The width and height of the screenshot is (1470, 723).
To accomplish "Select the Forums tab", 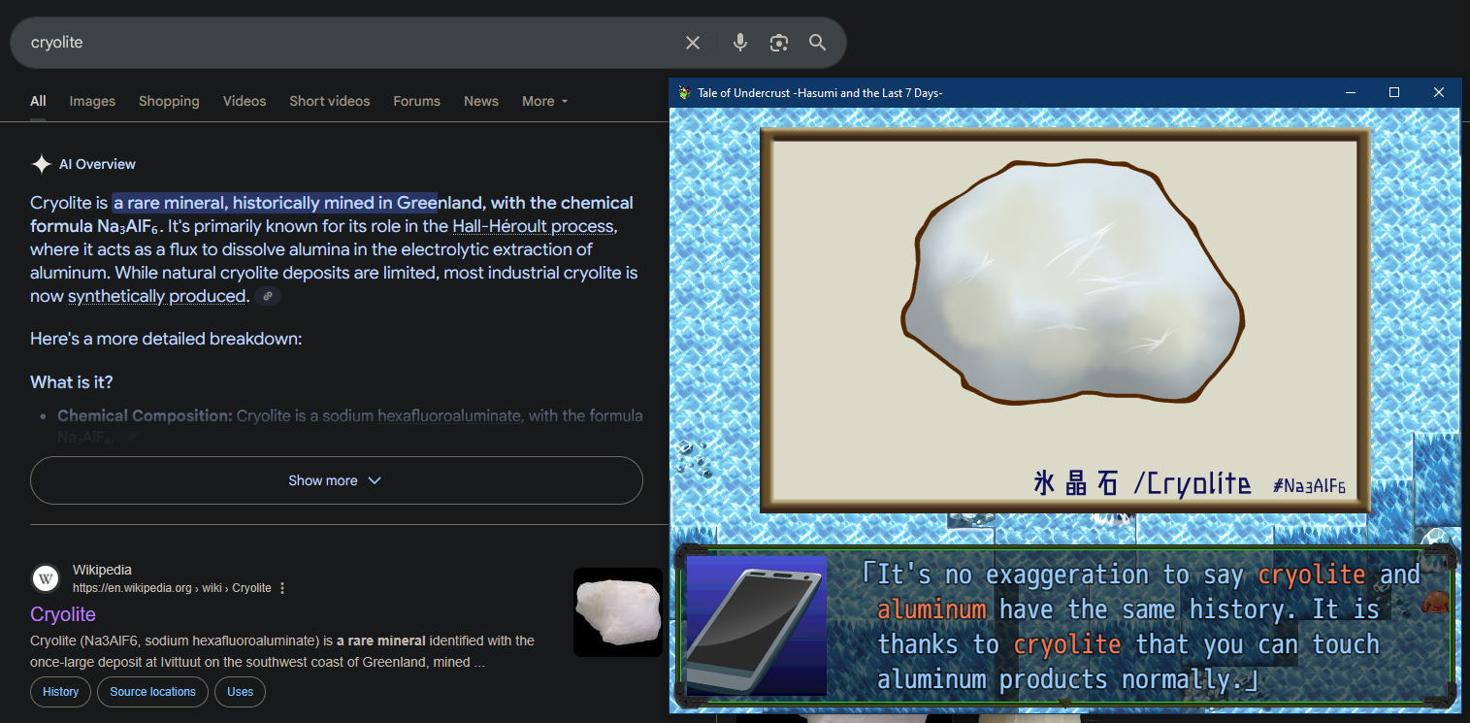I will (x=417, y=101).
